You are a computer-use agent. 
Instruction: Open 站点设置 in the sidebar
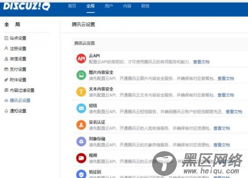pyautogui.click(x=18, y=38)
